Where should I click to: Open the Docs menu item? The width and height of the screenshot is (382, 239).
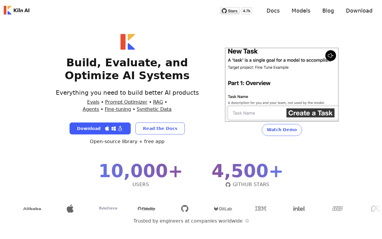coord(273,11)
